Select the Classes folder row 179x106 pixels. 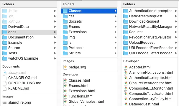pos(89,11)
